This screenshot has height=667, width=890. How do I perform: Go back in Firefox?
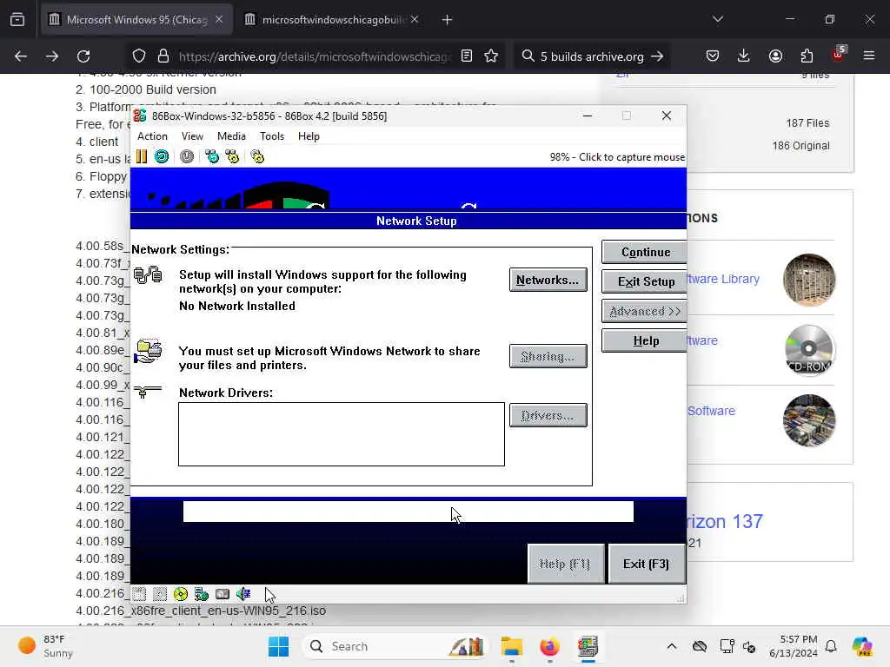point(21,56)
